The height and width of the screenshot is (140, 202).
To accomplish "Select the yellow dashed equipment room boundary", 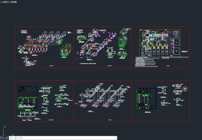I will coord(159,43).
